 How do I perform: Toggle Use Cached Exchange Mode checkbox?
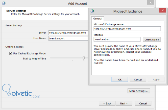11,53
